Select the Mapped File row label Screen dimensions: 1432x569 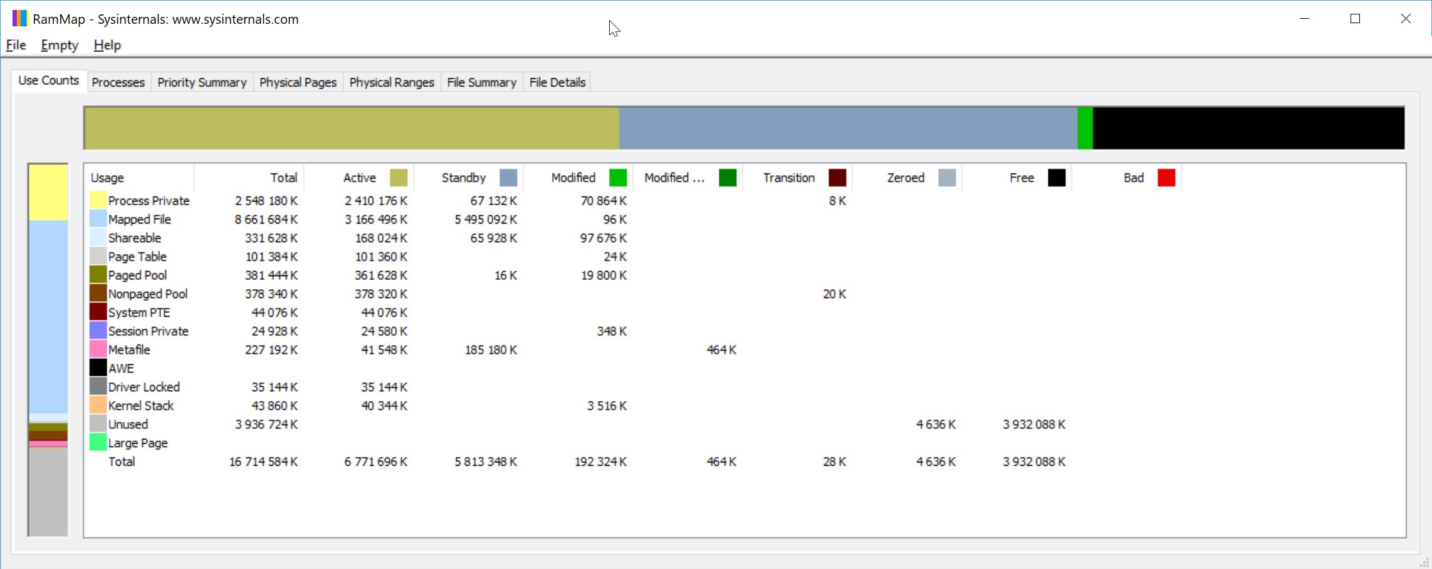pos(139,220)
